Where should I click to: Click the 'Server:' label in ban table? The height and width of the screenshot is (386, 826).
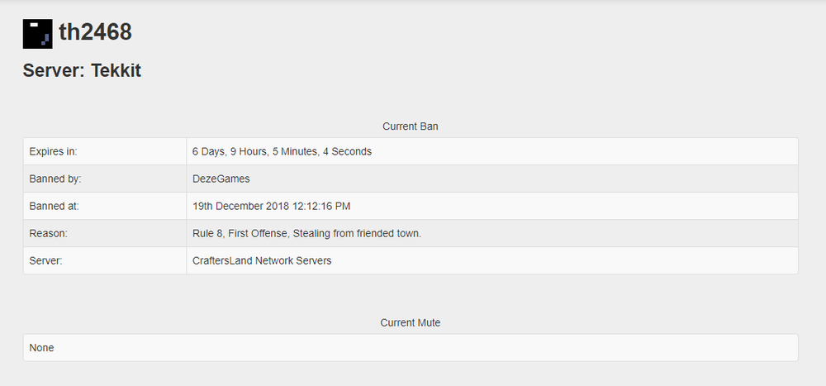(x=45, y=260)
